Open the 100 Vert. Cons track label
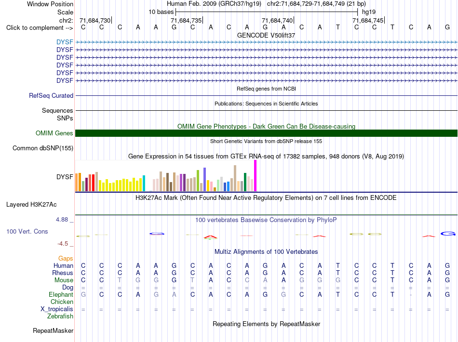The image size is (458, 342). [27, 231]
